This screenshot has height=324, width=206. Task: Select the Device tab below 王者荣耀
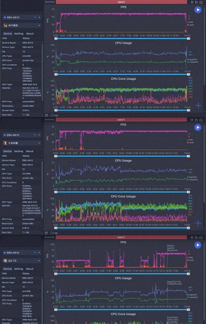7,151
